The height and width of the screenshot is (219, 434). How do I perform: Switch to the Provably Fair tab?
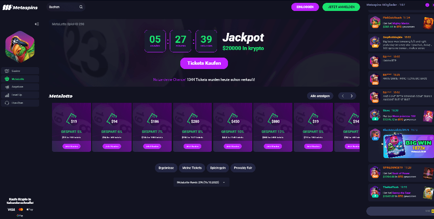(x=243, y=168)
